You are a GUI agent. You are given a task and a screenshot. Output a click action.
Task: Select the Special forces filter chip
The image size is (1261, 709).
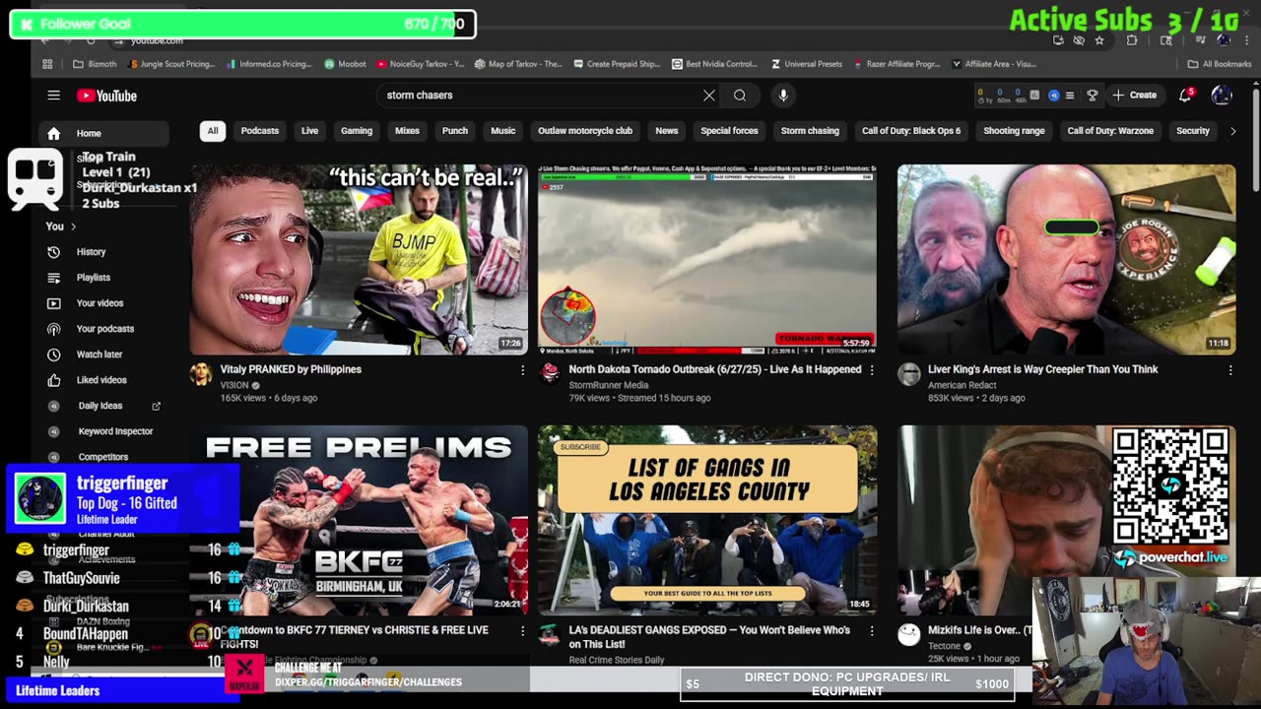click(x=729, y=131)
